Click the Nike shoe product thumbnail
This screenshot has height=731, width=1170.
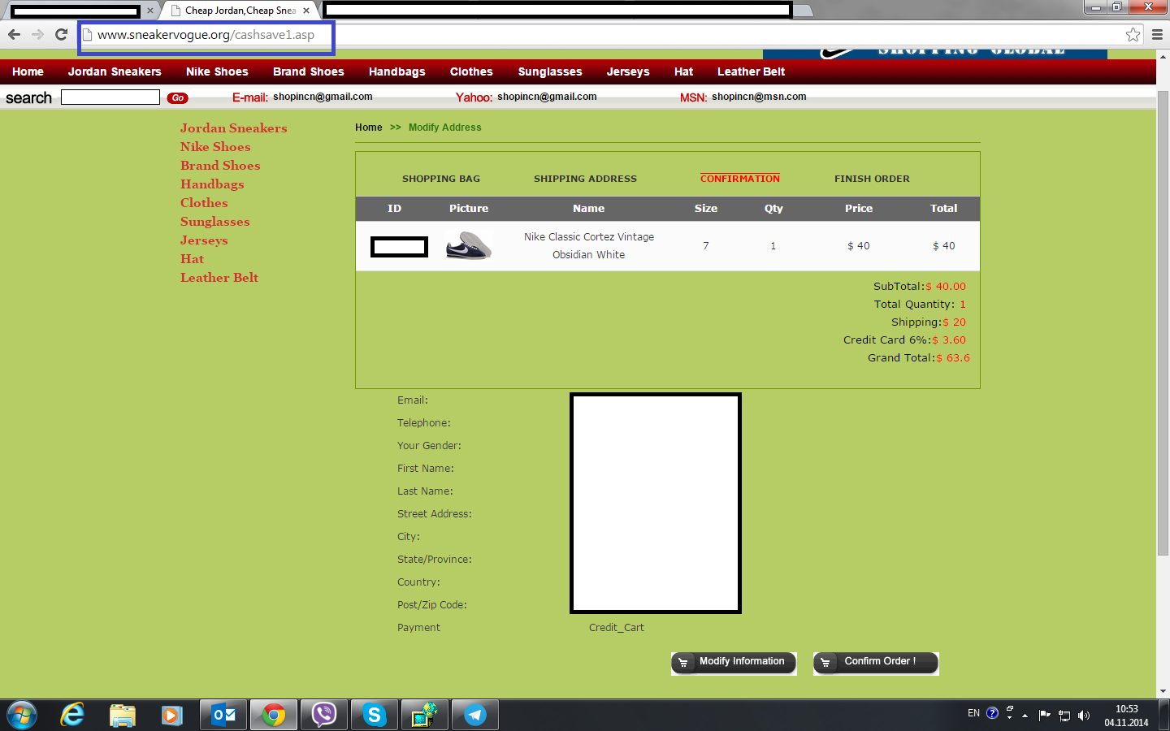(469, 245)
